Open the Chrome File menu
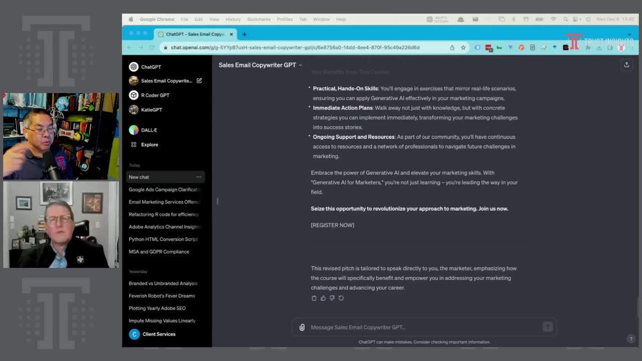The image size is (642, 361). pos(185,19)
